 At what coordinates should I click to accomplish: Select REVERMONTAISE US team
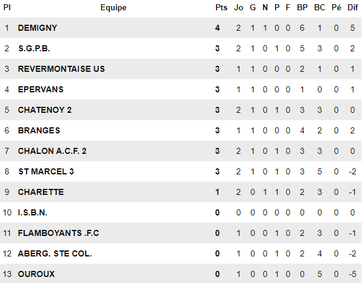click(62, 69)
